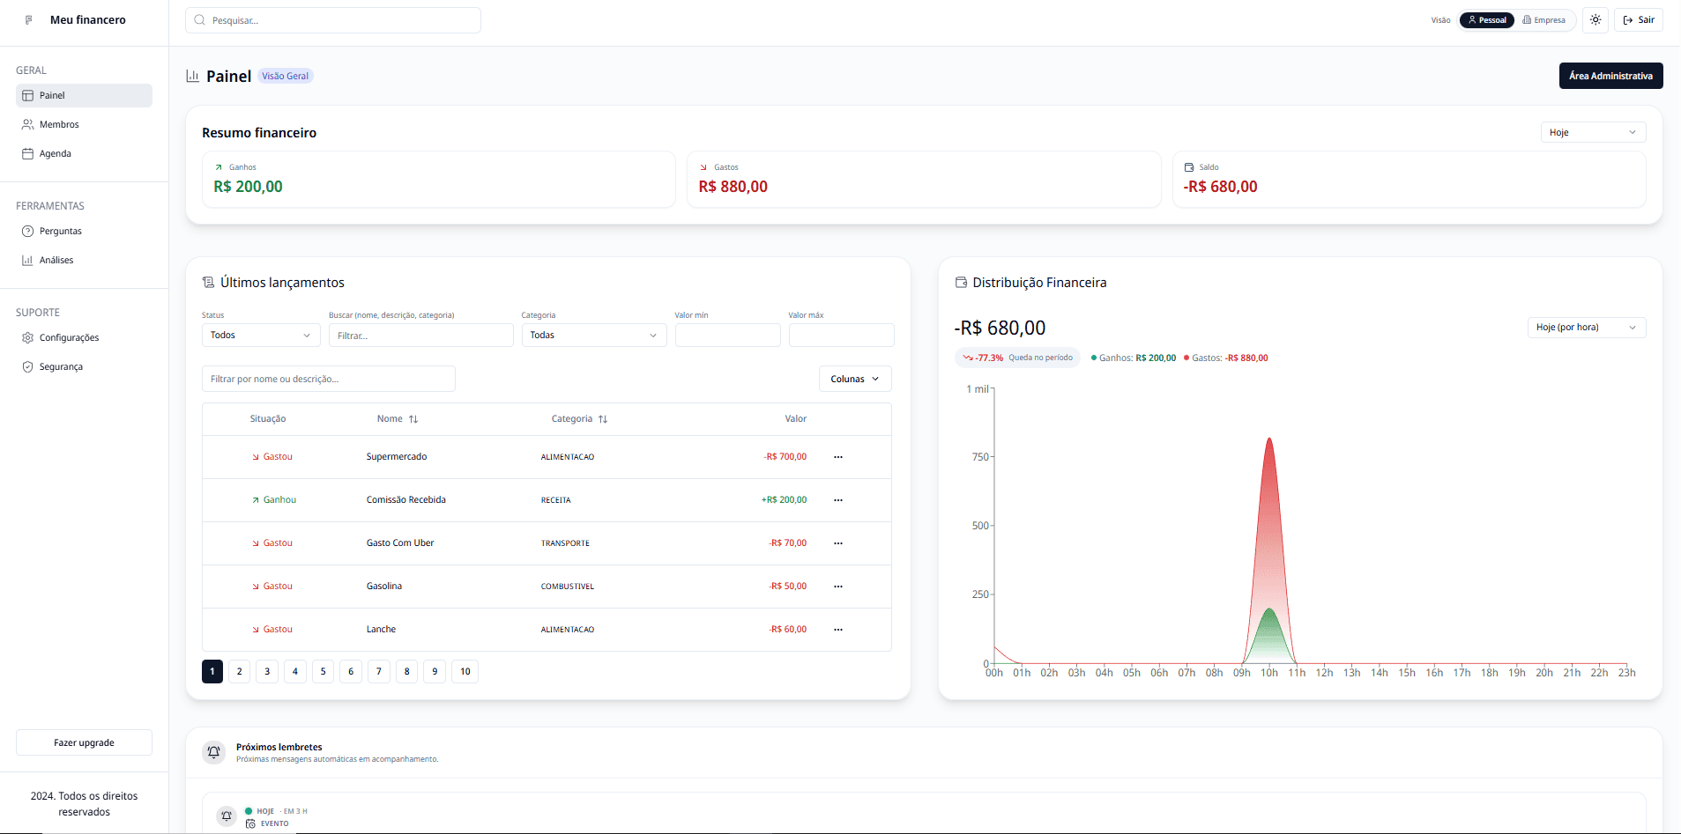This screenshot has width=1681, height=834.
Task: Expand the Status dropdown showing Todos
Action: click(x=260, y=336)
